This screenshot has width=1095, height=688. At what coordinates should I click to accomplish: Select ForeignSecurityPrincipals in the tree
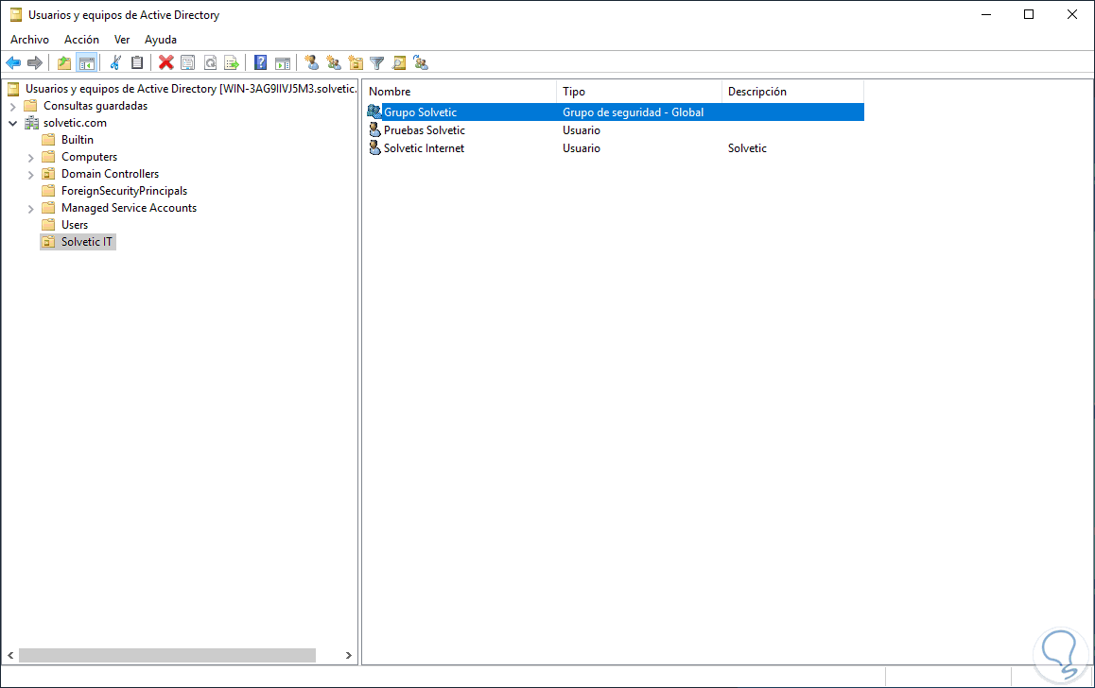pos(124,191)
